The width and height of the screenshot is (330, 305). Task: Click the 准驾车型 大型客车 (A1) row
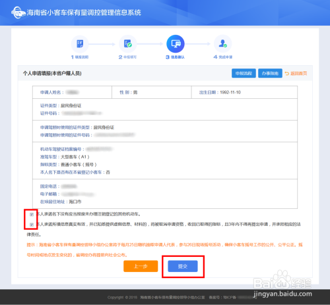coord(65,157)
